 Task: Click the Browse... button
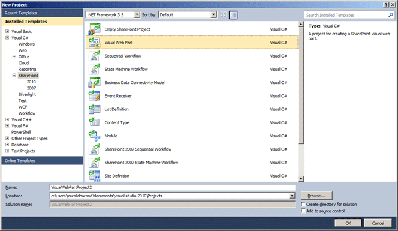click(x=316, y=196)
